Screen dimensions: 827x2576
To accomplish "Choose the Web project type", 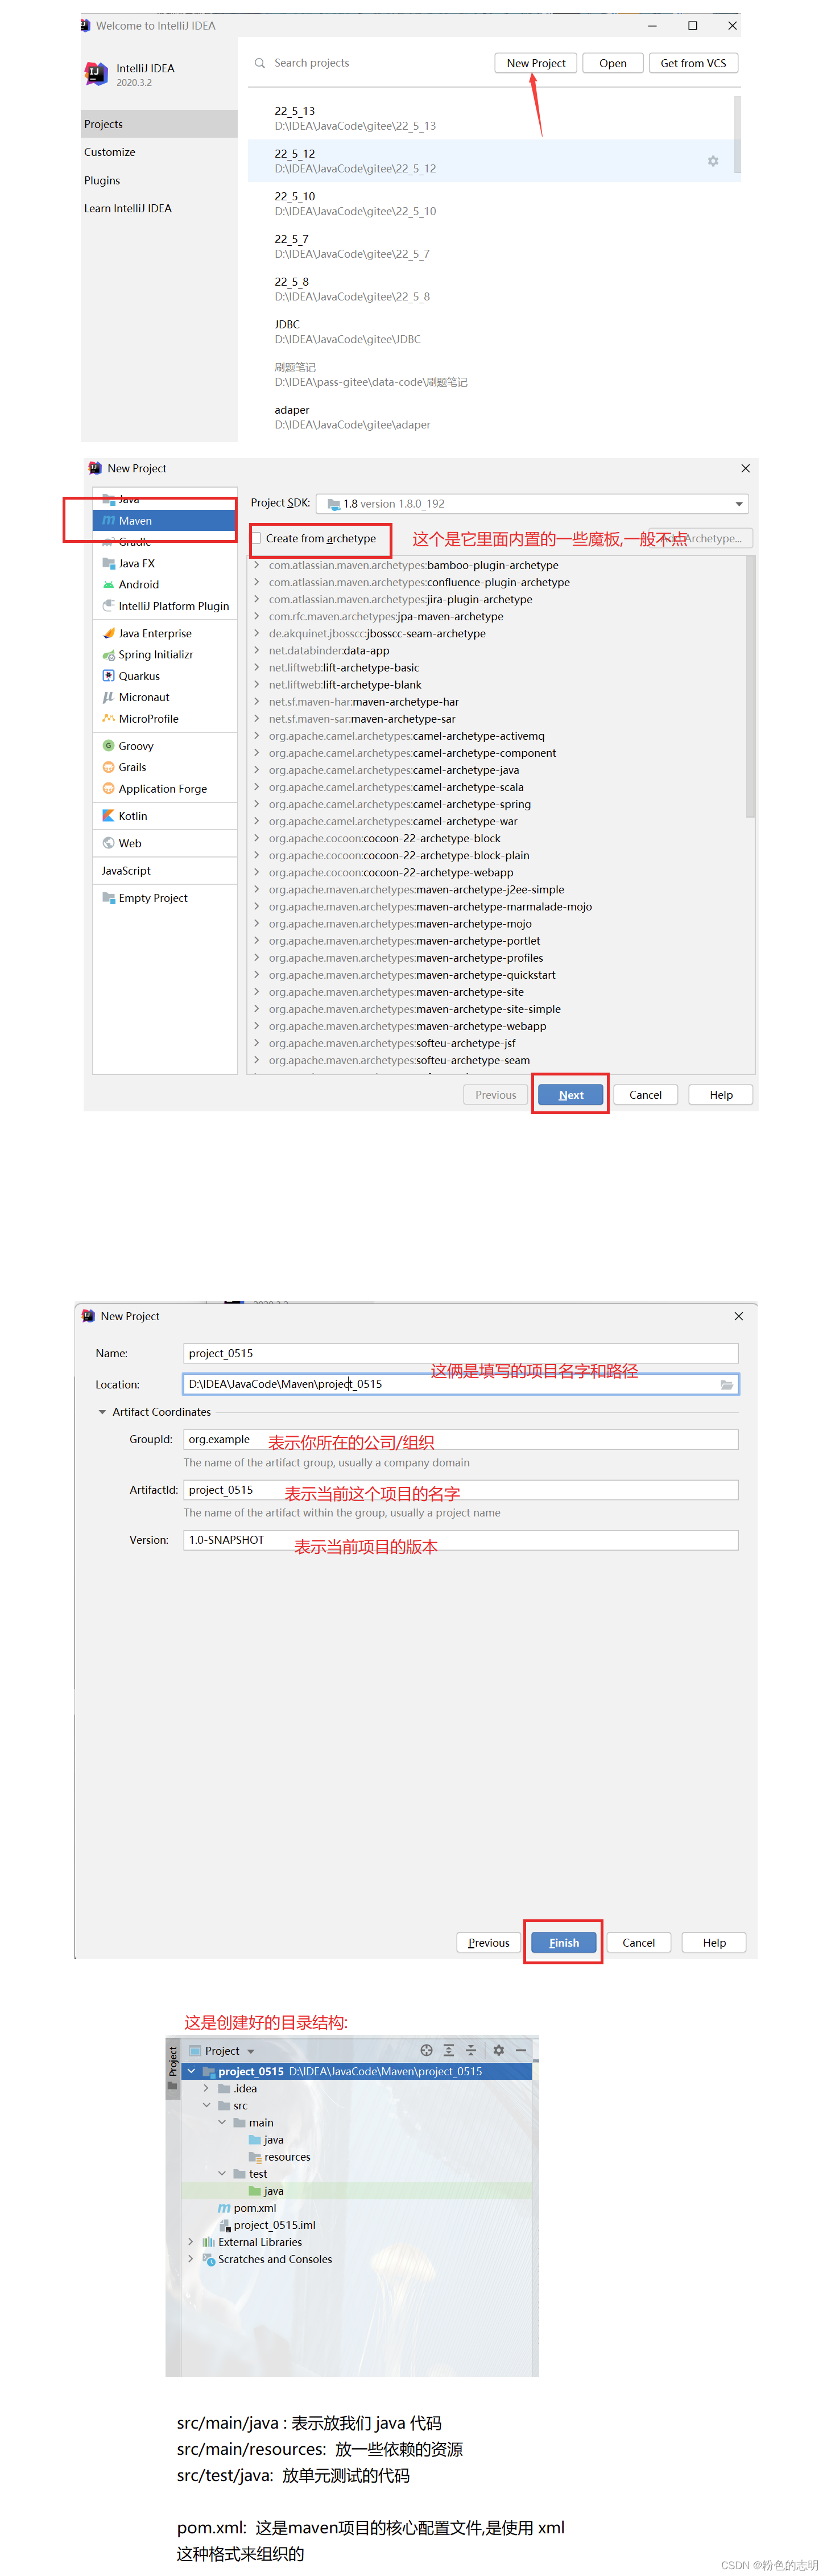I will click(122, 843).
